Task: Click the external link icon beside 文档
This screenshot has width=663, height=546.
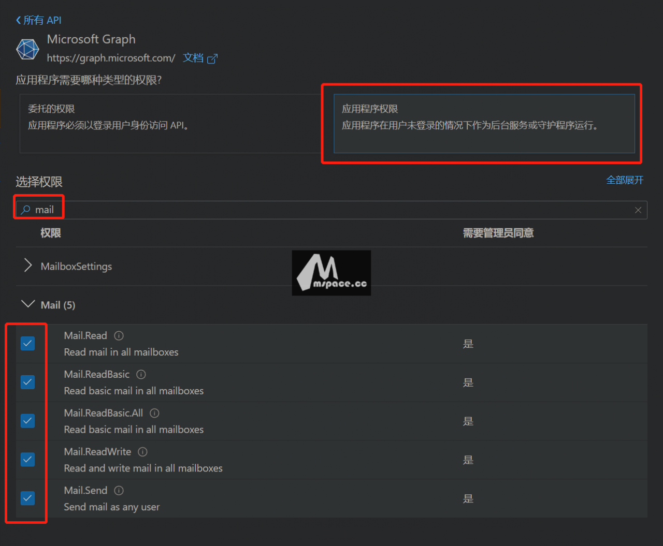Action: pos(212,58)
